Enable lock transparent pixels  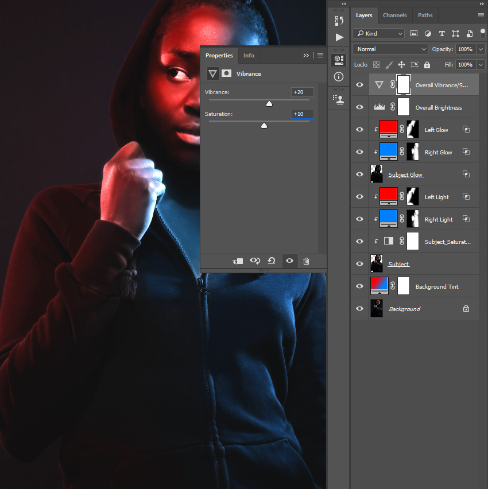tap(376, 64)
